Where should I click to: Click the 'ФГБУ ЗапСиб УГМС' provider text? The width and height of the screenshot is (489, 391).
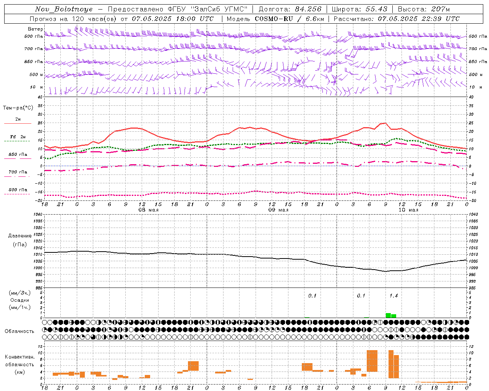point(207,9)
